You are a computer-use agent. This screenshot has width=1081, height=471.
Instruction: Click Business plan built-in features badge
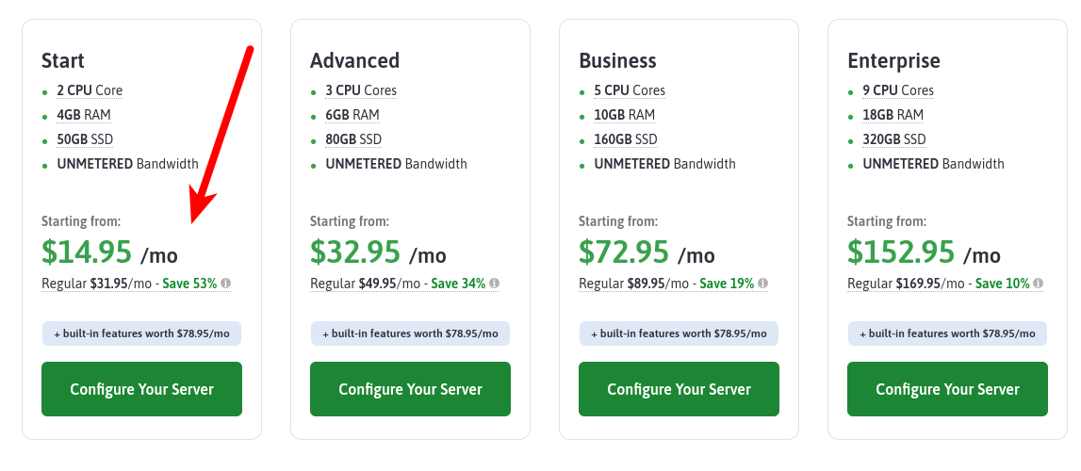click(679, 333)
